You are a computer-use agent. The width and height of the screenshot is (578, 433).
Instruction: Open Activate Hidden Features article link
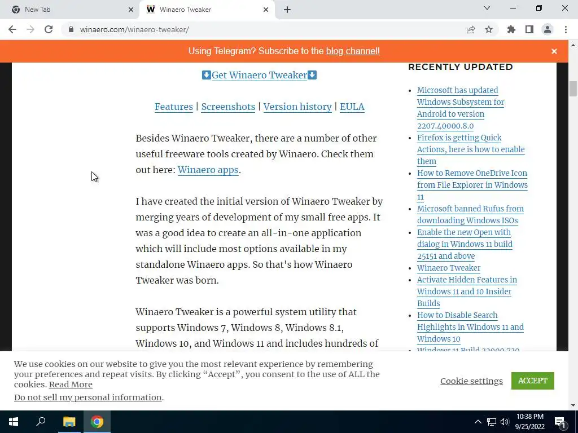point(467,291)
